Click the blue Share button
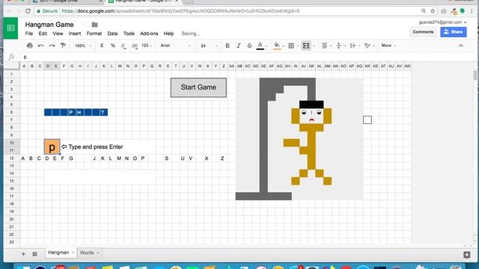 pos(454,31)
